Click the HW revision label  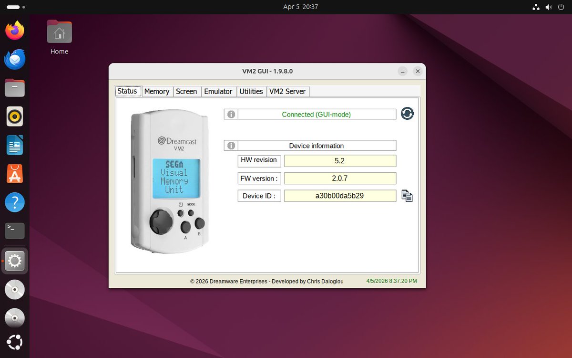point(259,160)
